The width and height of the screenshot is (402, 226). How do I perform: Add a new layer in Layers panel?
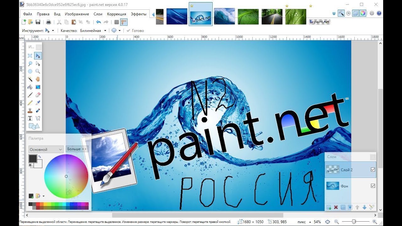(329, 207)
